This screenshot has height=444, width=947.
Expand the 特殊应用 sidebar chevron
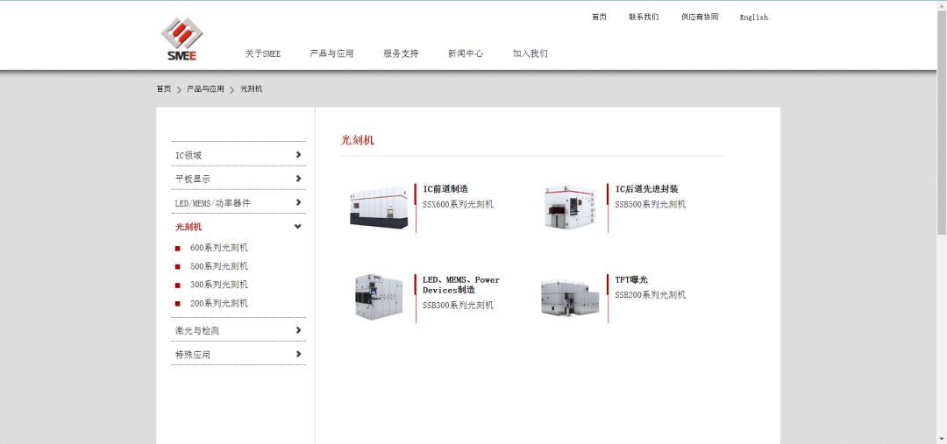pos(298,354)
